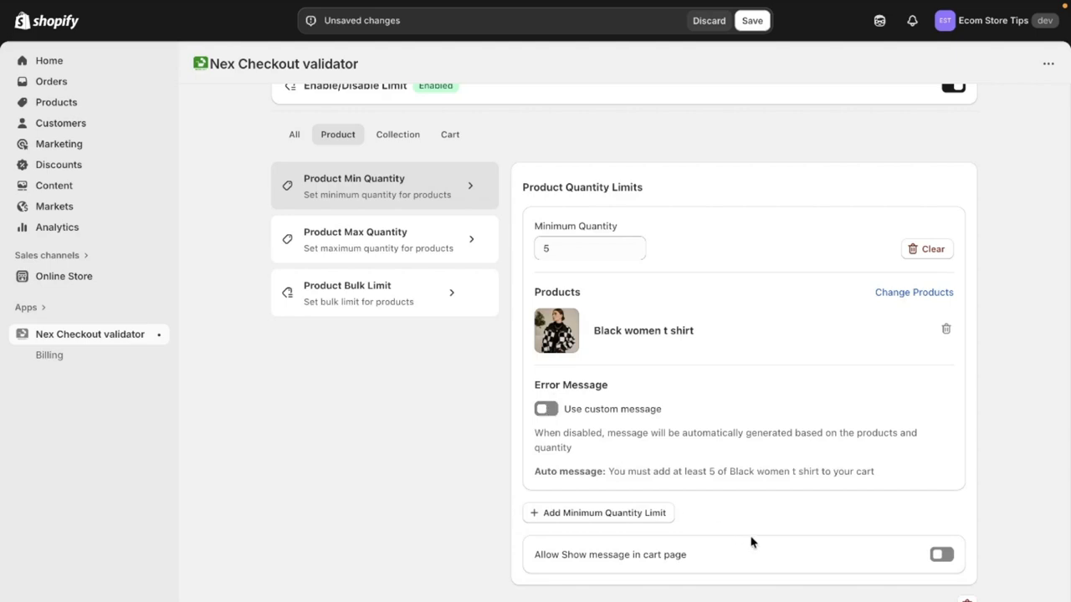This screenshot has width=1071, height=602.
Task: Click the Product Min Quantity tag icon
Action: pyautogui.click(x=288, y=186)
